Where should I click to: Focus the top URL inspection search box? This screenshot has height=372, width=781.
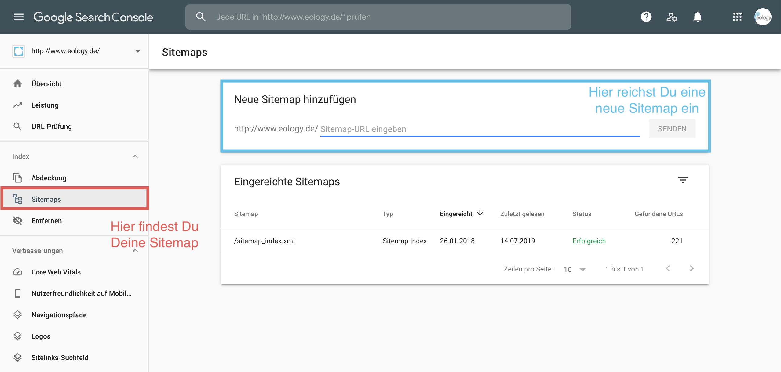pos(378,17)
